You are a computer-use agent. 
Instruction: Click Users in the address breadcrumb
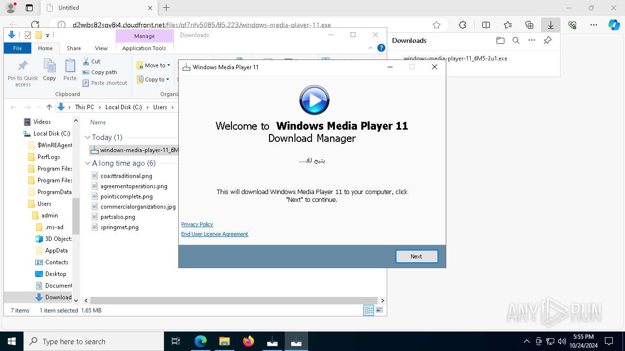coord(160,107)
